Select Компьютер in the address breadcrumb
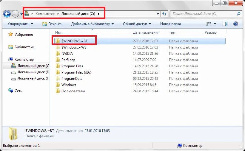The height and width of the screenshot is (151, 245). (x=45, y=14)
